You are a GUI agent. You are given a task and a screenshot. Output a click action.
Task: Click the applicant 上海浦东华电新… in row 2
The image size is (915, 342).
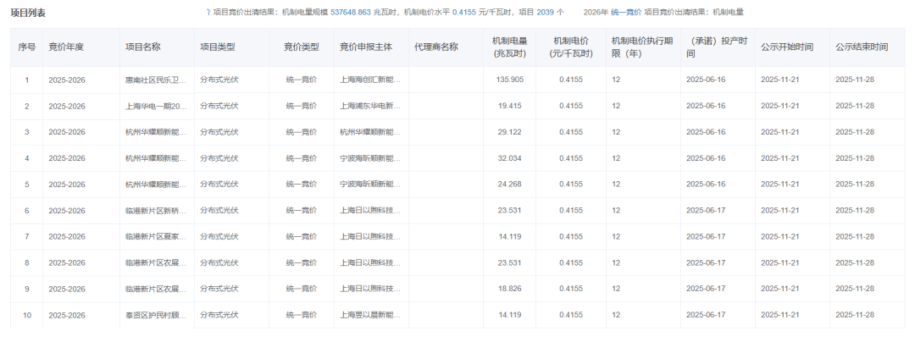370,106
